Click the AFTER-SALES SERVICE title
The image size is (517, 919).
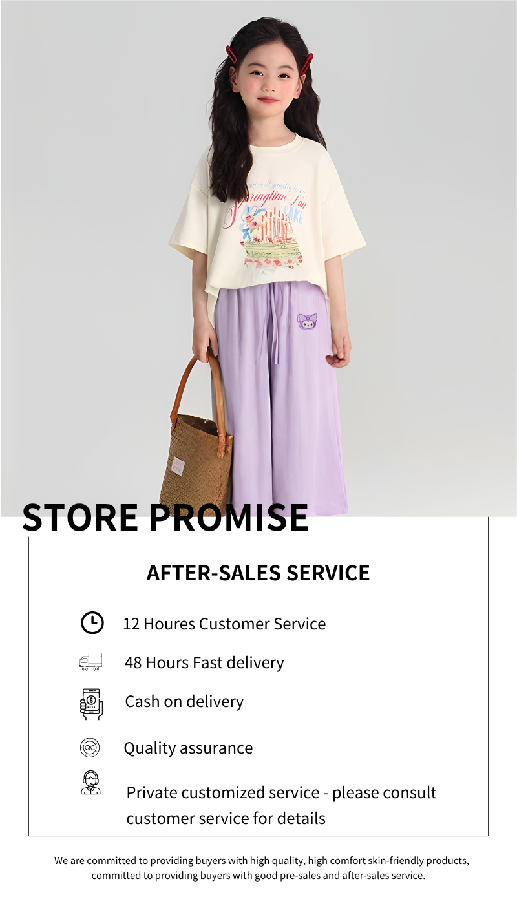click(x=258, y=573)
